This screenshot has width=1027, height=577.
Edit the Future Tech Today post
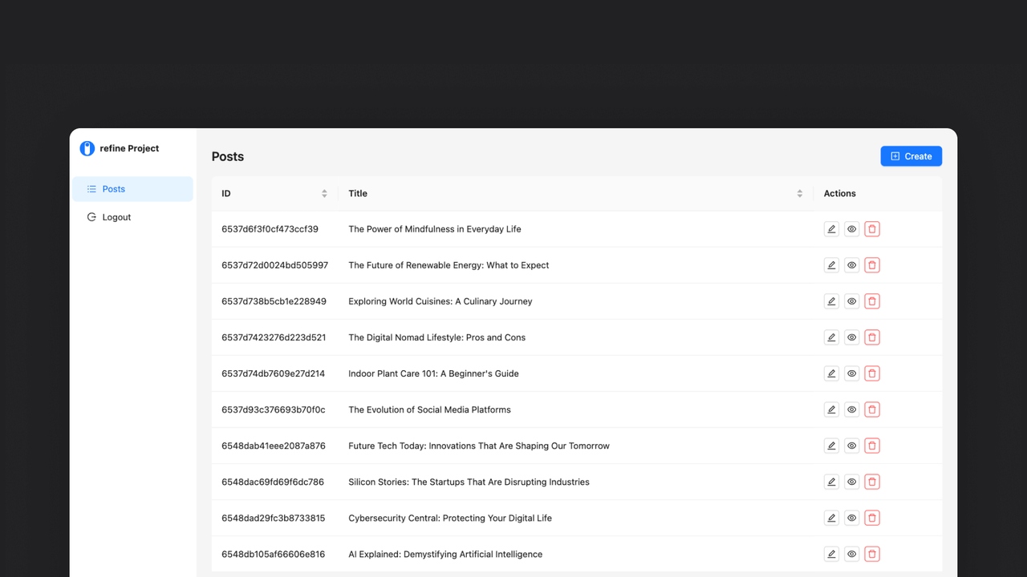pos(831,446)
